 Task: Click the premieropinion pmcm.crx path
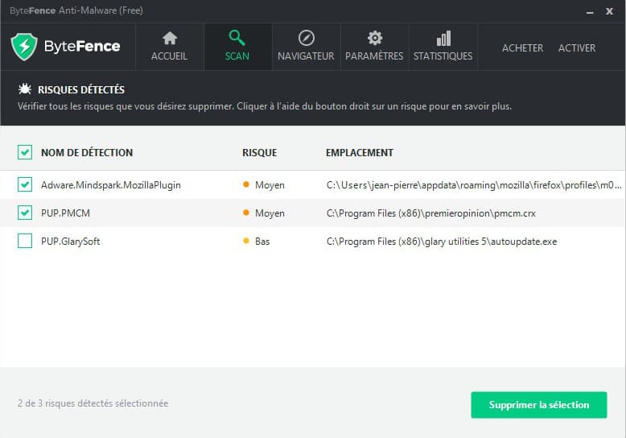[431, 213]
